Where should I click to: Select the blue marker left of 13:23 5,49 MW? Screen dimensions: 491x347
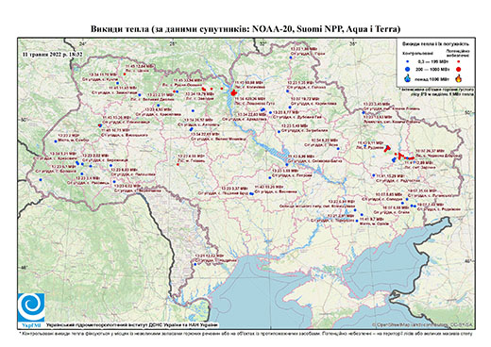279,132
